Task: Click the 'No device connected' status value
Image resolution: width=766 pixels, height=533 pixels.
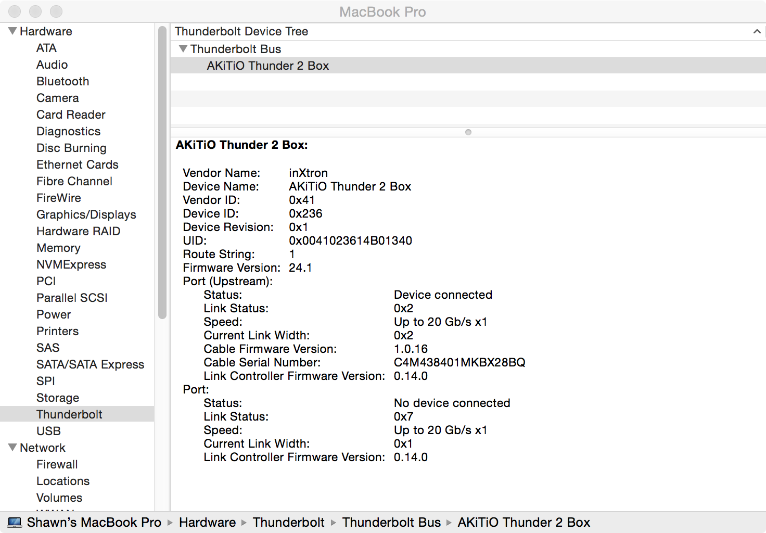Action: (452, 403)
